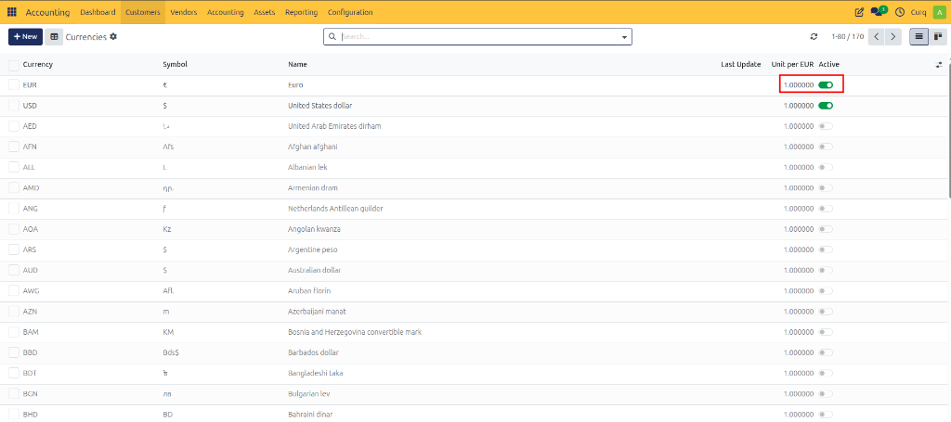This screenshot has height=422, width=951.
Task: Activate the Albanian lek toggle
Action: coord(826,168)
